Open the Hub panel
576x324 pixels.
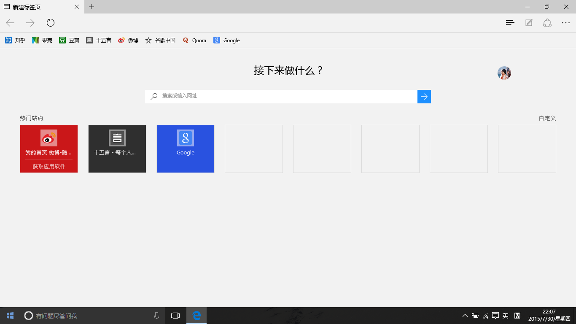(x=510, y=23)
